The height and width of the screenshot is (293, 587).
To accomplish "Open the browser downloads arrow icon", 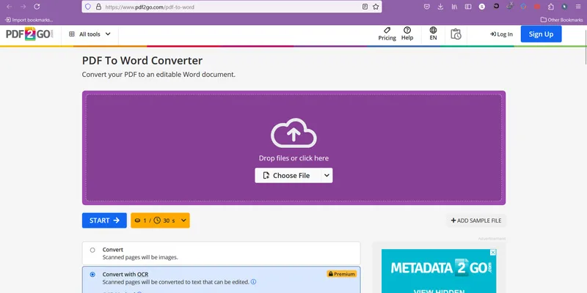I will [440, 7].
